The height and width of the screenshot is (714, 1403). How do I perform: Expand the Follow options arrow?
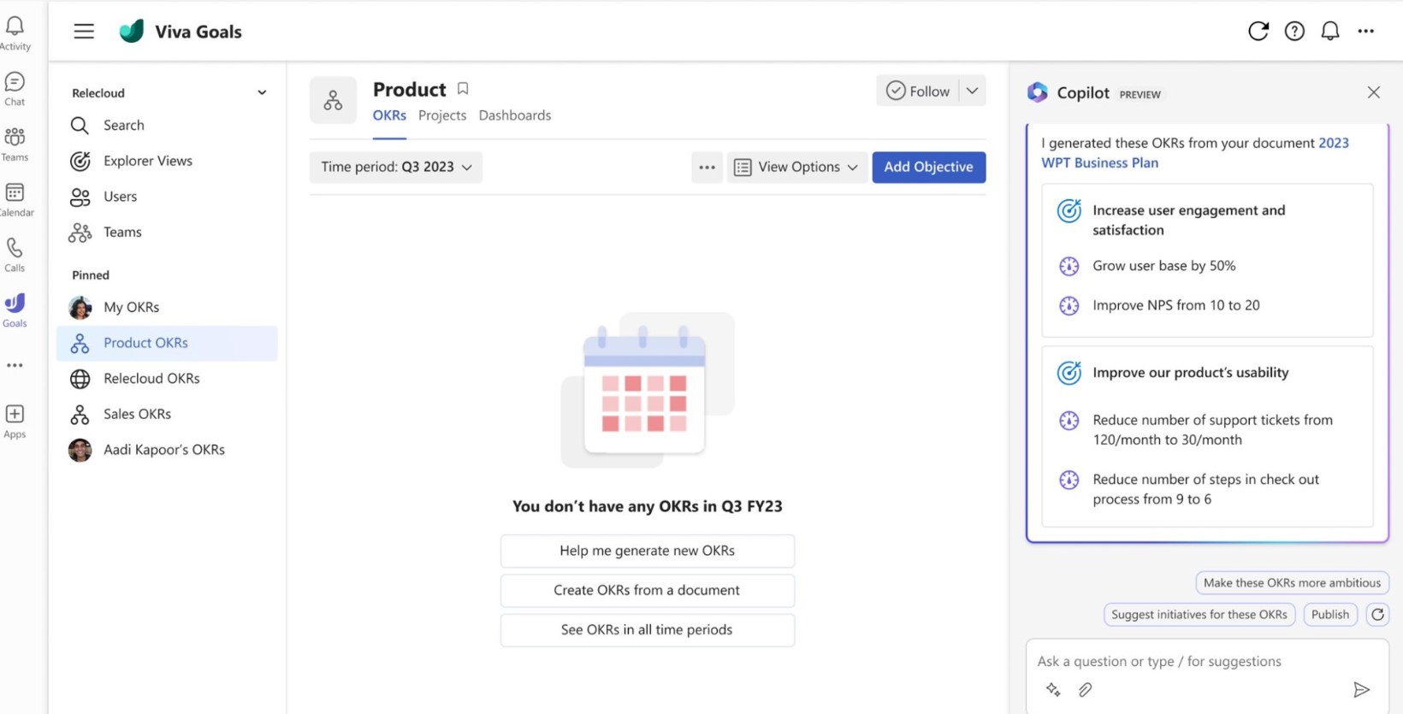pos(972,91)
